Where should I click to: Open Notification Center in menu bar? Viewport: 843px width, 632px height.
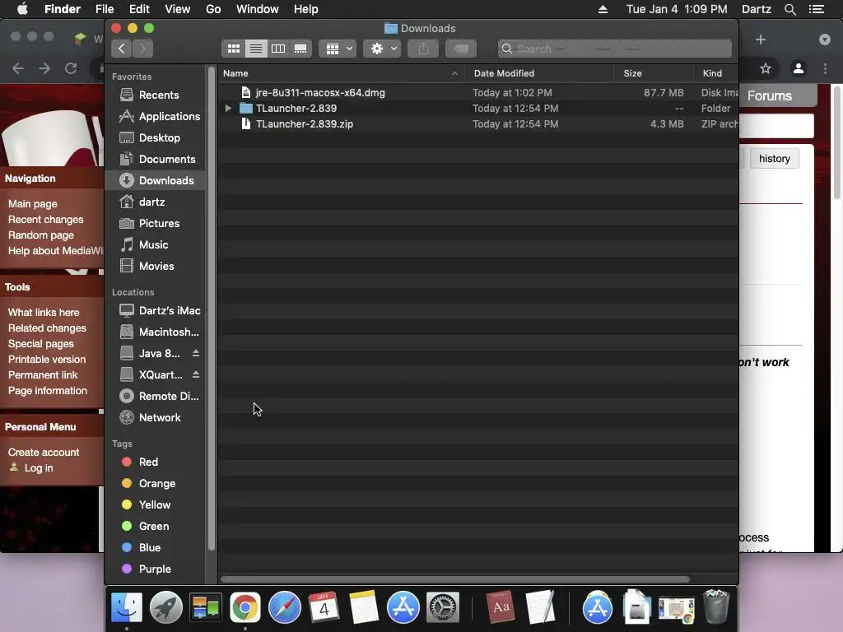(817, 9)
